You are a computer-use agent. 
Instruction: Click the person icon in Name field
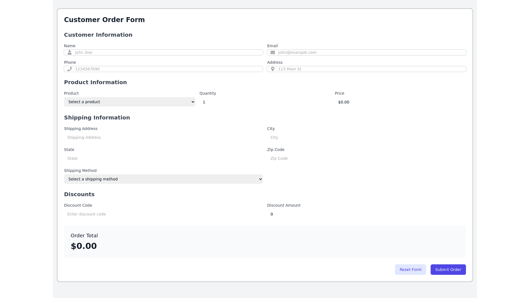(x=70, y=52)
